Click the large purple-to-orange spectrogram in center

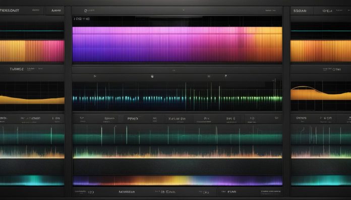pyautogui.click(x=178, y=44)
